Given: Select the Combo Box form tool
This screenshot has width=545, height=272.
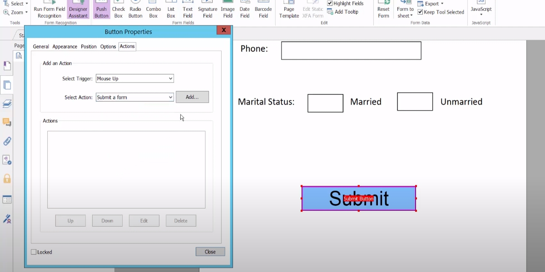Looking at the screenshot, I should [x=154, y=10].
